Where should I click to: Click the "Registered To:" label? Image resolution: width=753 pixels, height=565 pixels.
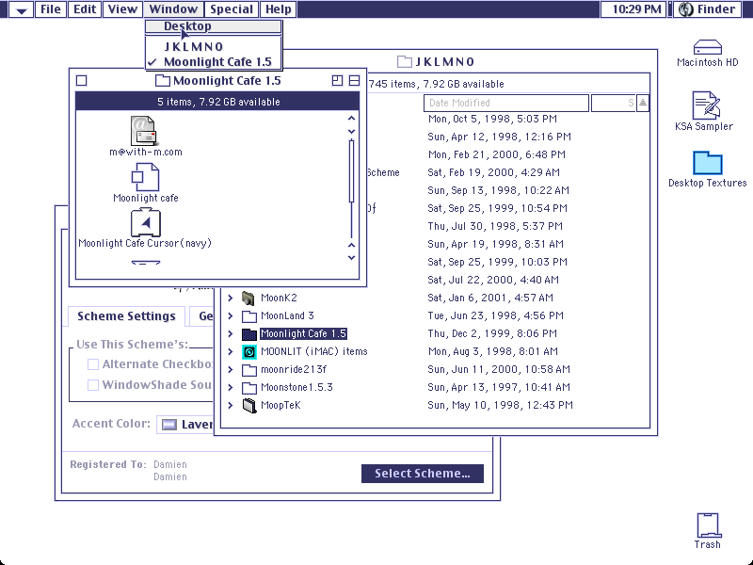108,464
